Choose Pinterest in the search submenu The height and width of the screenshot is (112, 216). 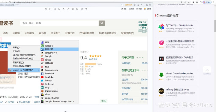[x=60, y=84]
